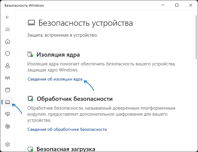The image size is (198, 152).
Task: Click the Изоляция ядра heading
Action: (x=58, y=55)
